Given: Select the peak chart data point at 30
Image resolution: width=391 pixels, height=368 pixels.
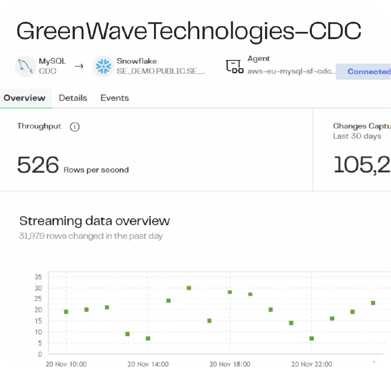Looking at the screenshot, I should pyautogui.click(x=189, y=288).
